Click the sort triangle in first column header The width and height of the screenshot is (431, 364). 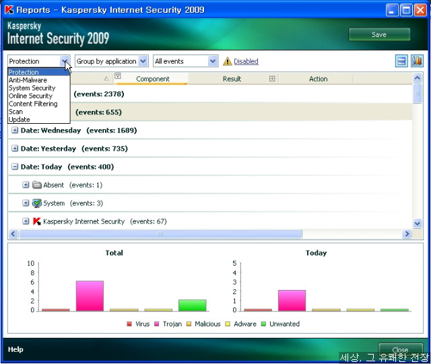coord(106,79)
